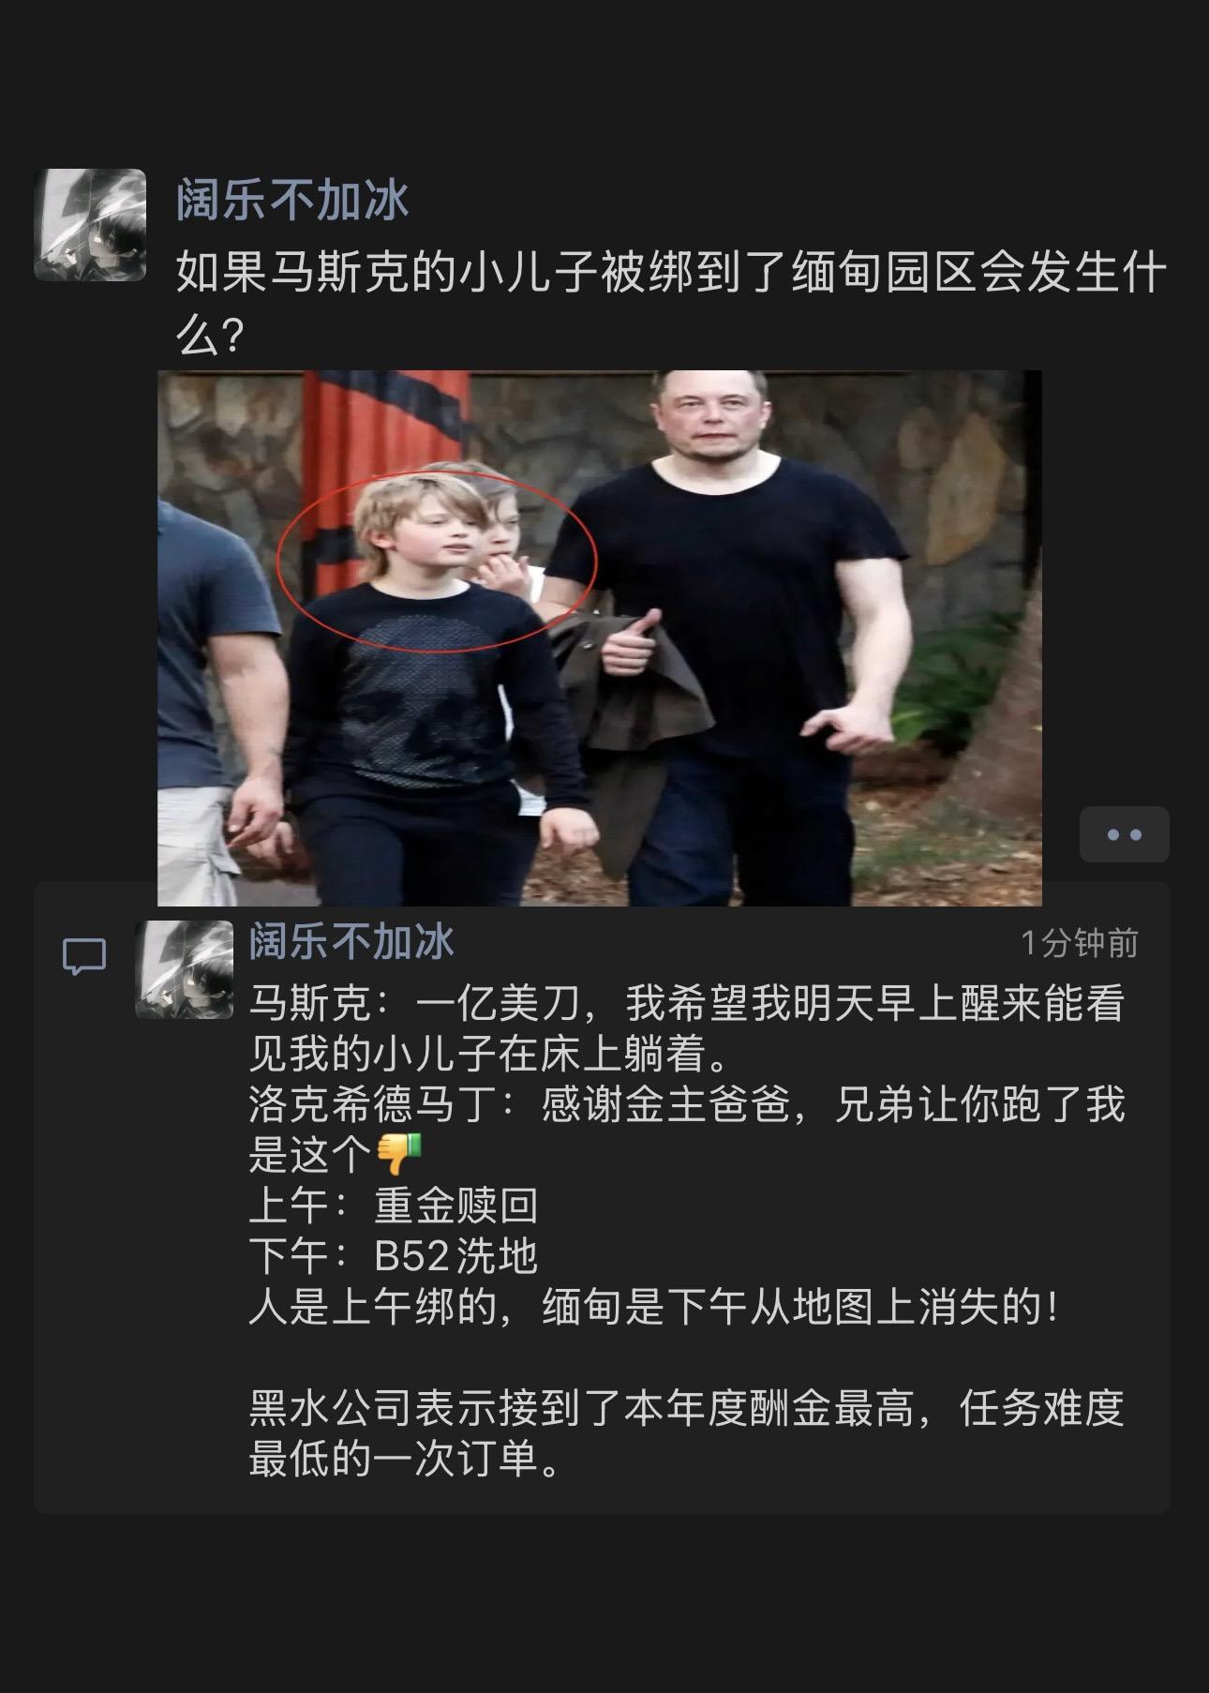Open the commenter name 阔乐不加冰 in the comment
The height and width of the screenshot is (1693, 1209).
(351, 941)
